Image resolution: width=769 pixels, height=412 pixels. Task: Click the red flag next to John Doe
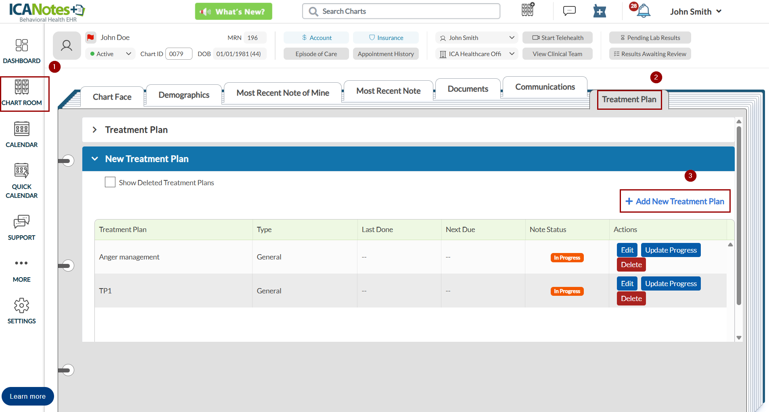91,38
